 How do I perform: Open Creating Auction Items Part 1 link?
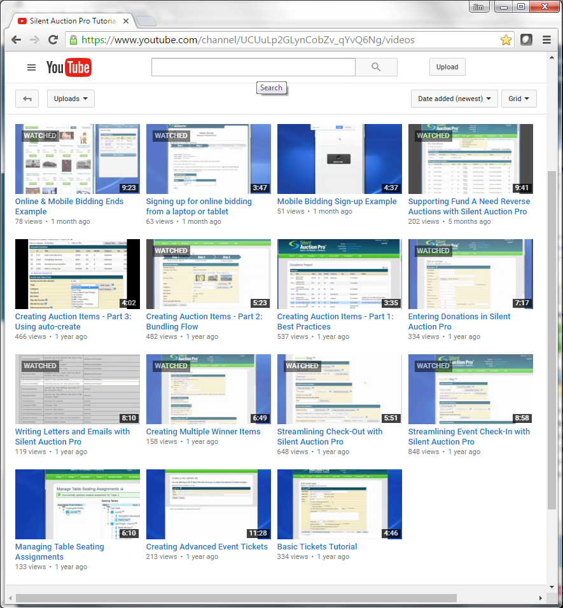coord(335,321)
